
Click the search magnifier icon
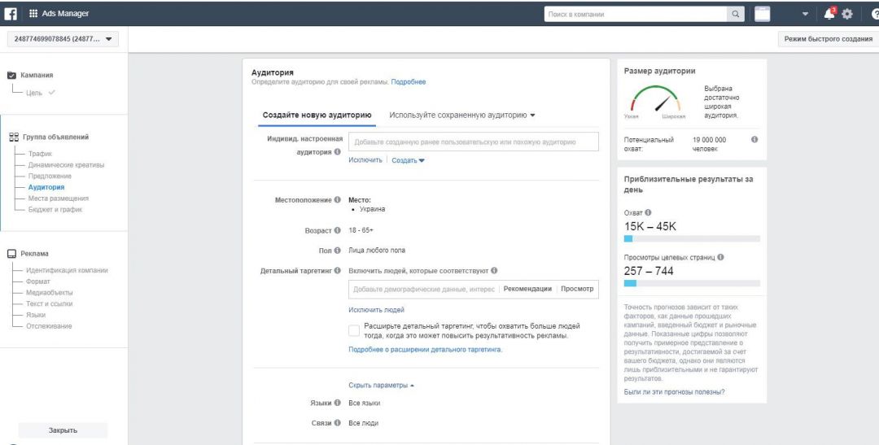click(x=736, y=14)
